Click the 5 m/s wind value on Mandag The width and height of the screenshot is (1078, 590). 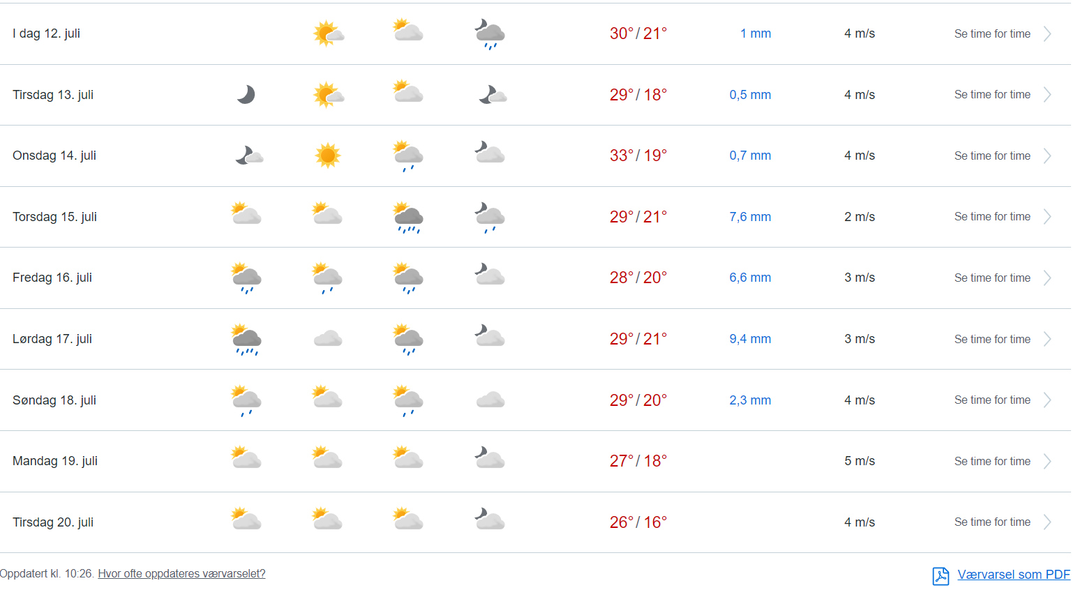tap(859, 461)
